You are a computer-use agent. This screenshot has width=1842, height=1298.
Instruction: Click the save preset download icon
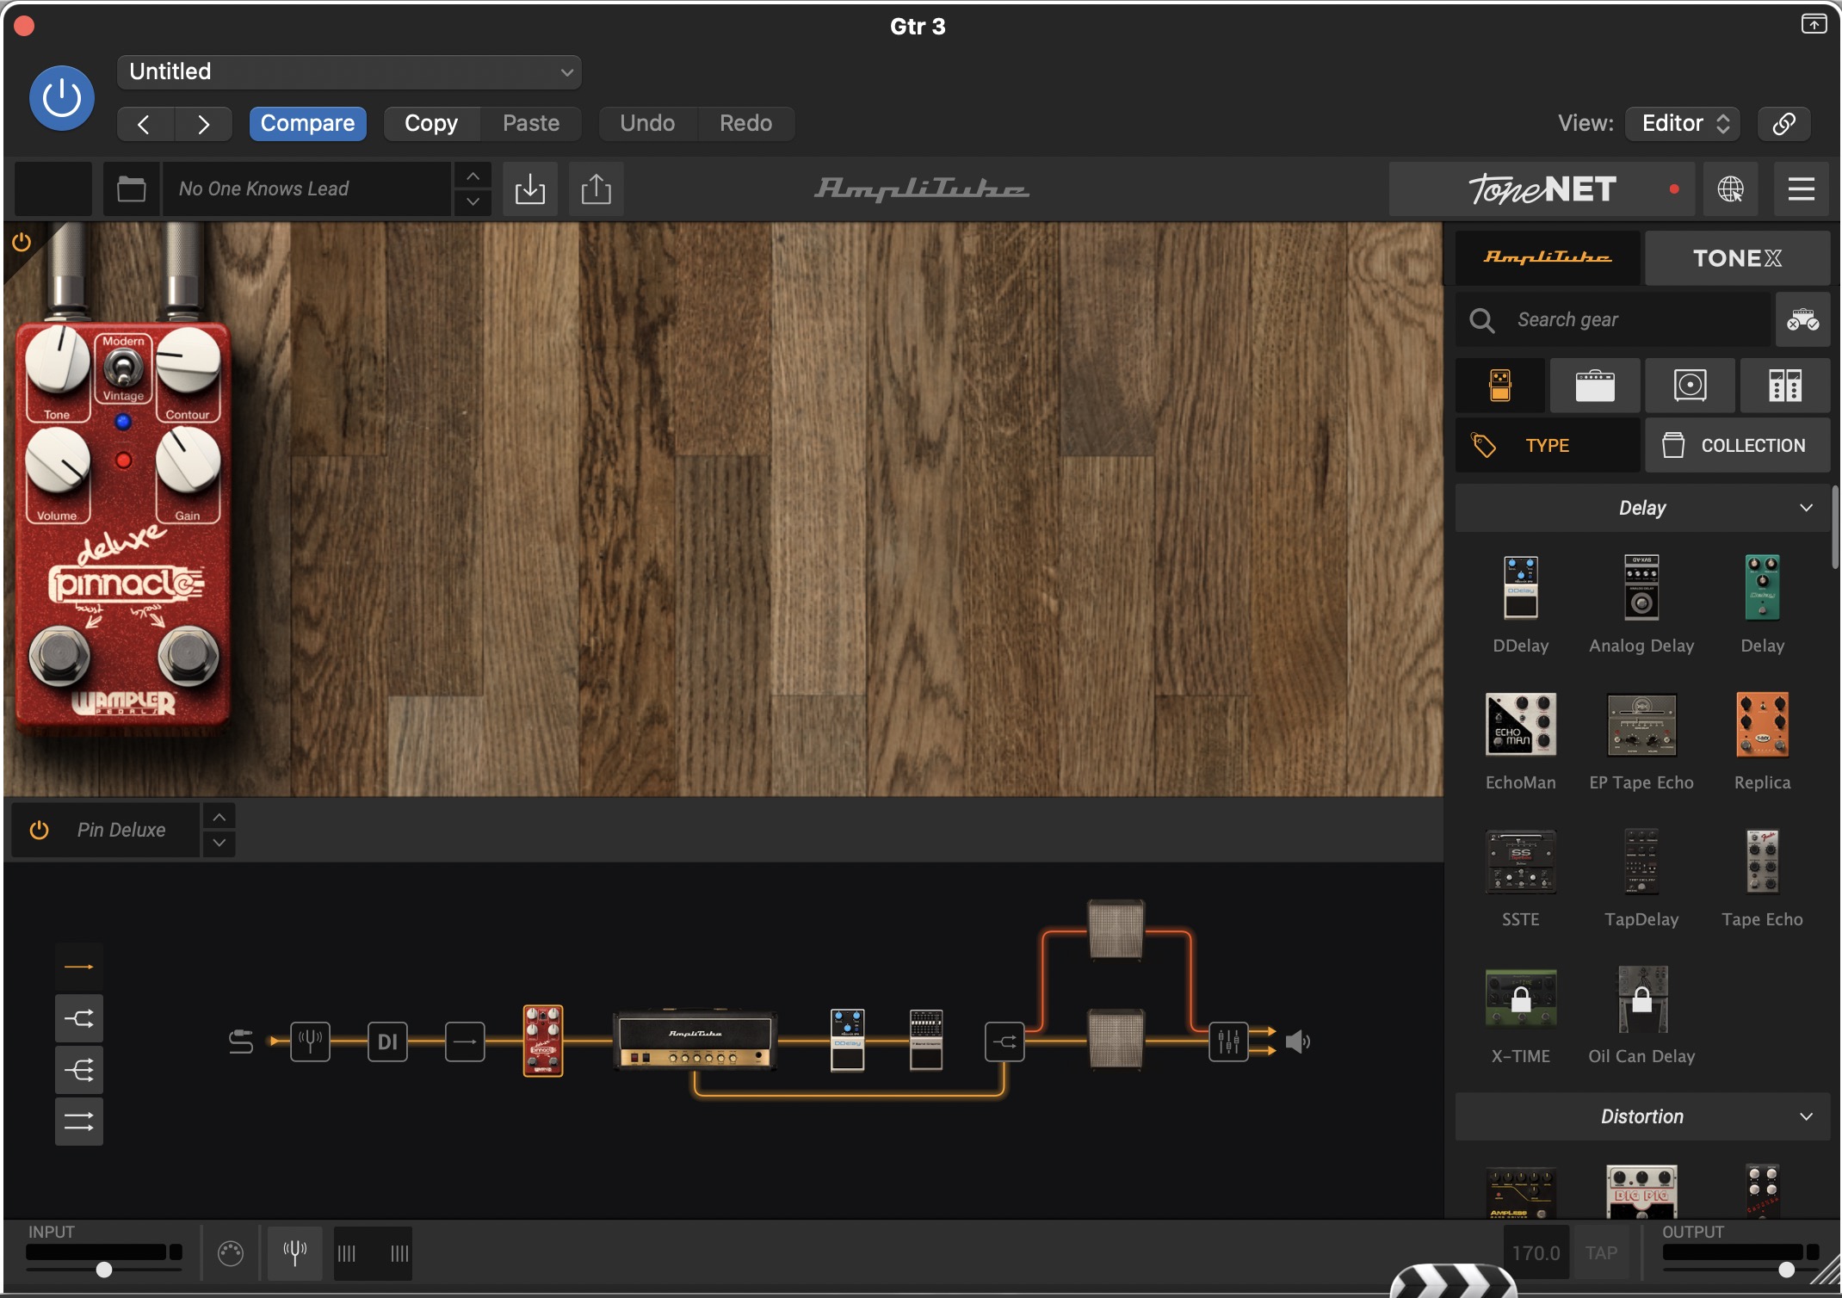[530, 189]
